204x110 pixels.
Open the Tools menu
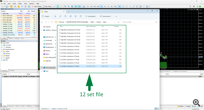click(26, 4)
